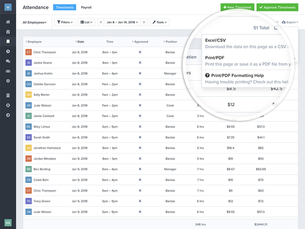Click Tracy Green's TG avatar
The image size is (305, 229).
click(x=28, y=201)
